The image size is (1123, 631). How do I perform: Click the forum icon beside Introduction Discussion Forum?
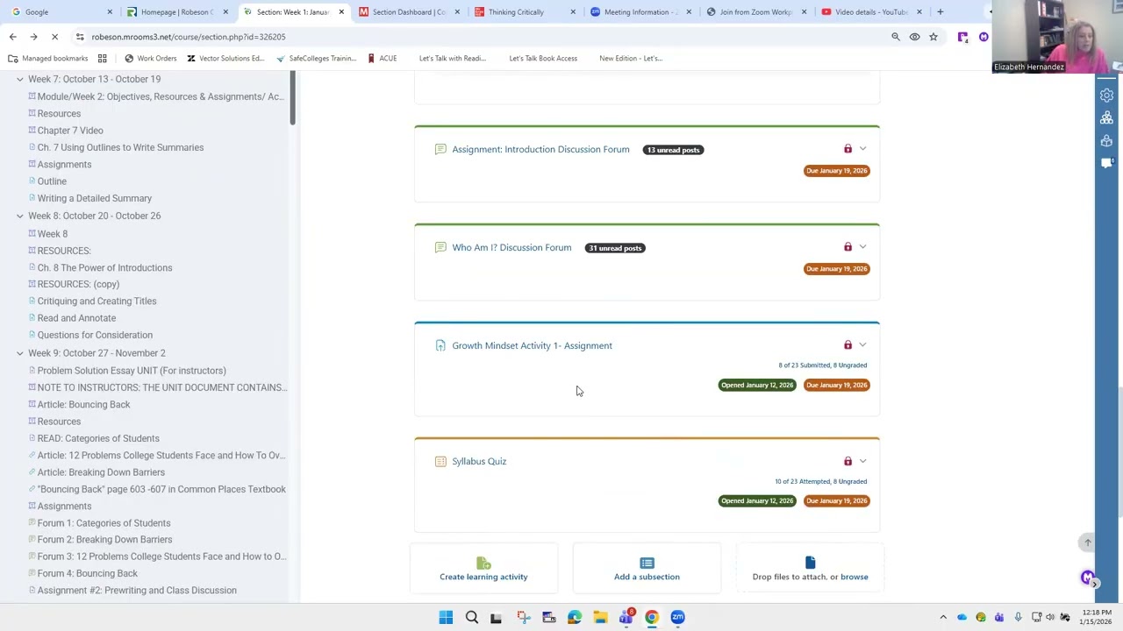coord(440,149)
